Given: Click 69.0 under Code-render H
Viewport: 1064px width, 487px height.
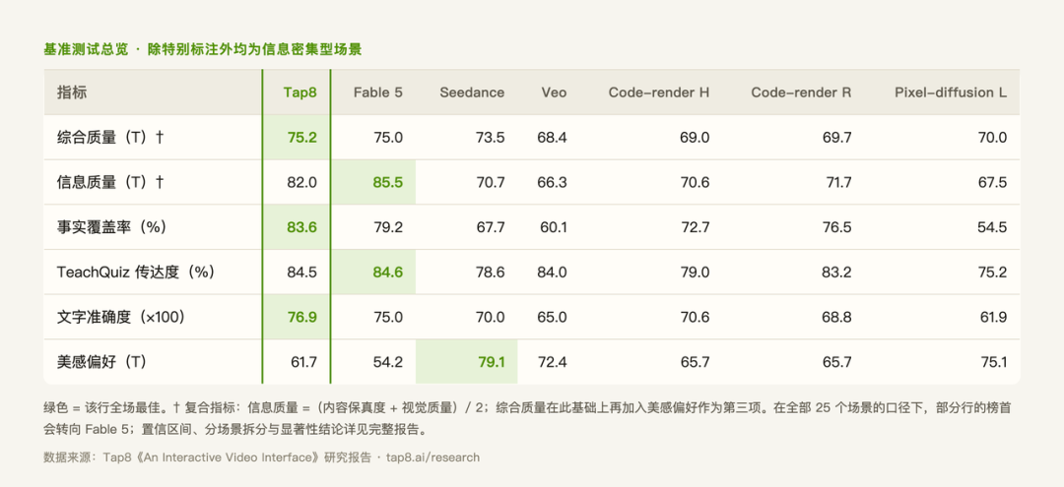Looking at the screenshot, I should [696, 138].
